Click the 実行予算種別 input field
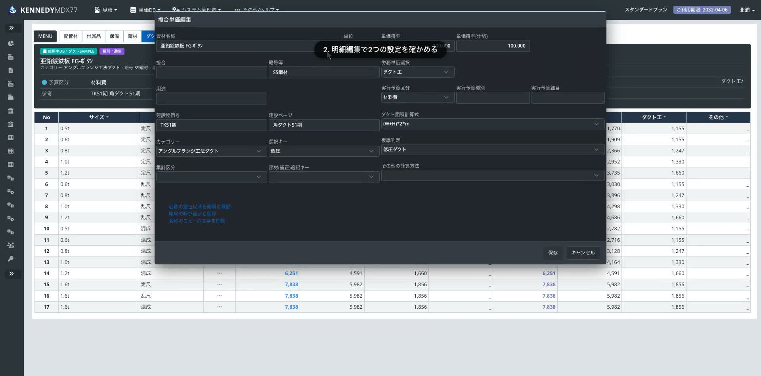 point(493,98)
